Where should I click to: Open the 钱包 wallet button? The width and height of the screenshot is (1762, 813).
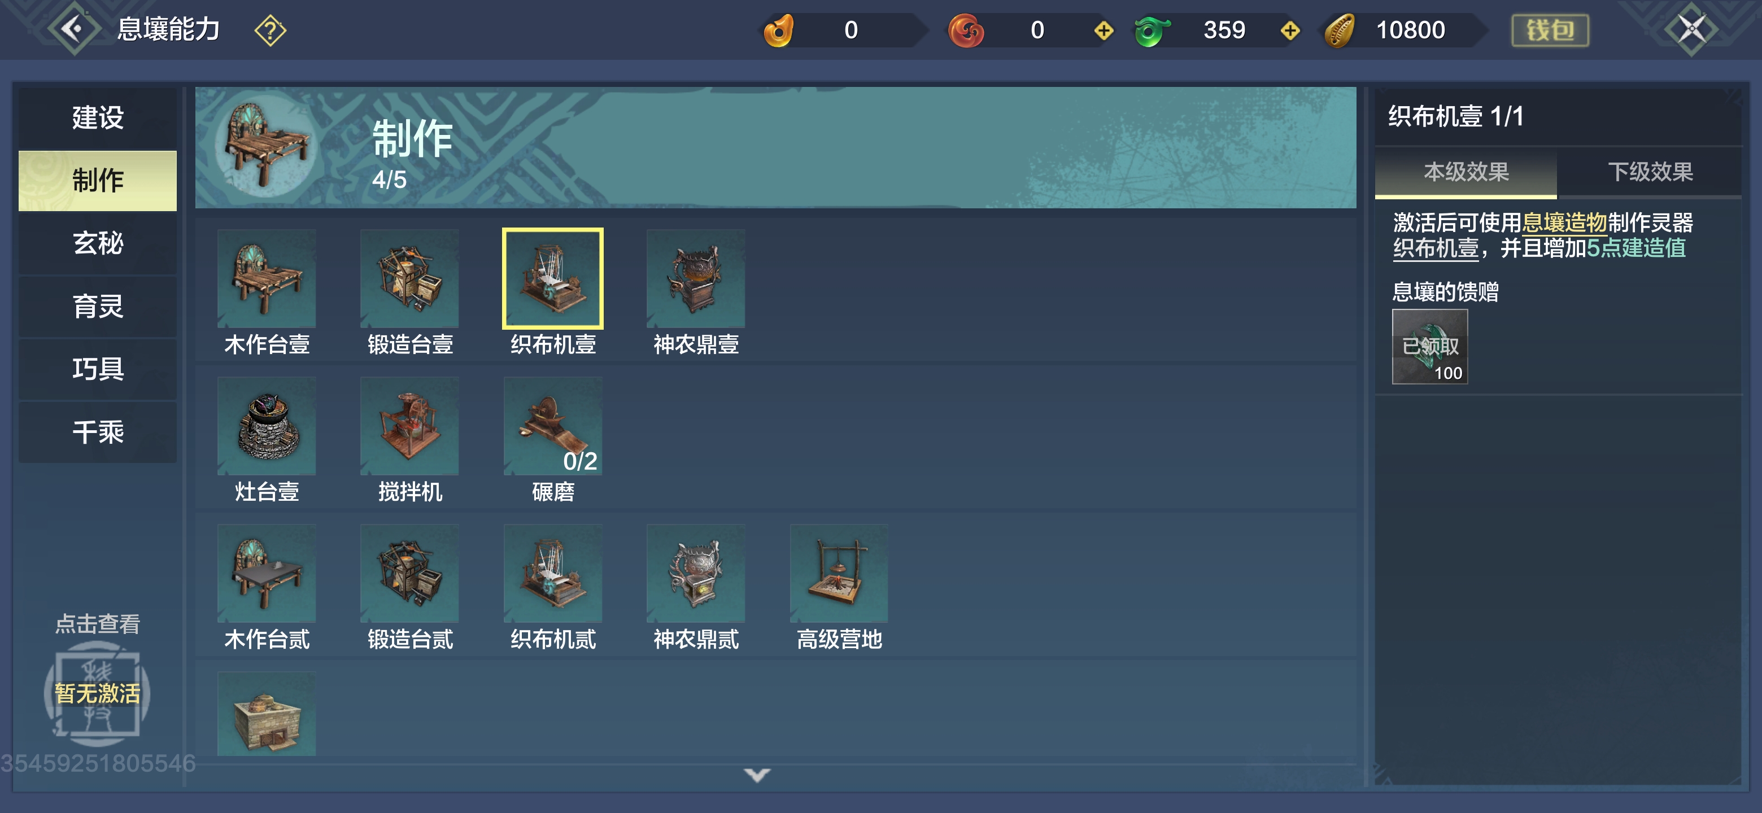tap(1550, 30)
